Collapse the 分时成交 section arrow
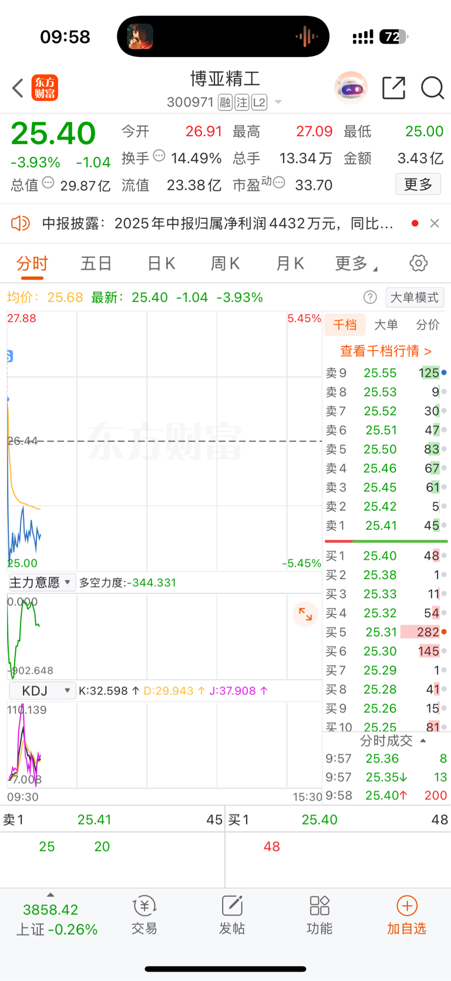The height and width of the screenshot is (981, 451). pyautogui.click(x=423, y=741)
